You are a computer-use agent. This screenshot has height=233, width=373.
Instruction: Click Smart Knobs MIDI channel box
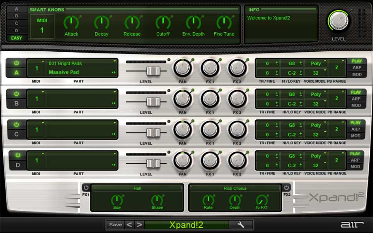[x=42, y=26]
